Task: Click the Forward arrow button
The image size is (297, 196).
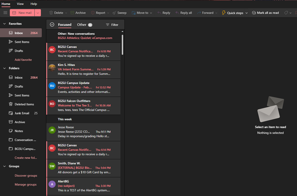Action: pos(205,13)
